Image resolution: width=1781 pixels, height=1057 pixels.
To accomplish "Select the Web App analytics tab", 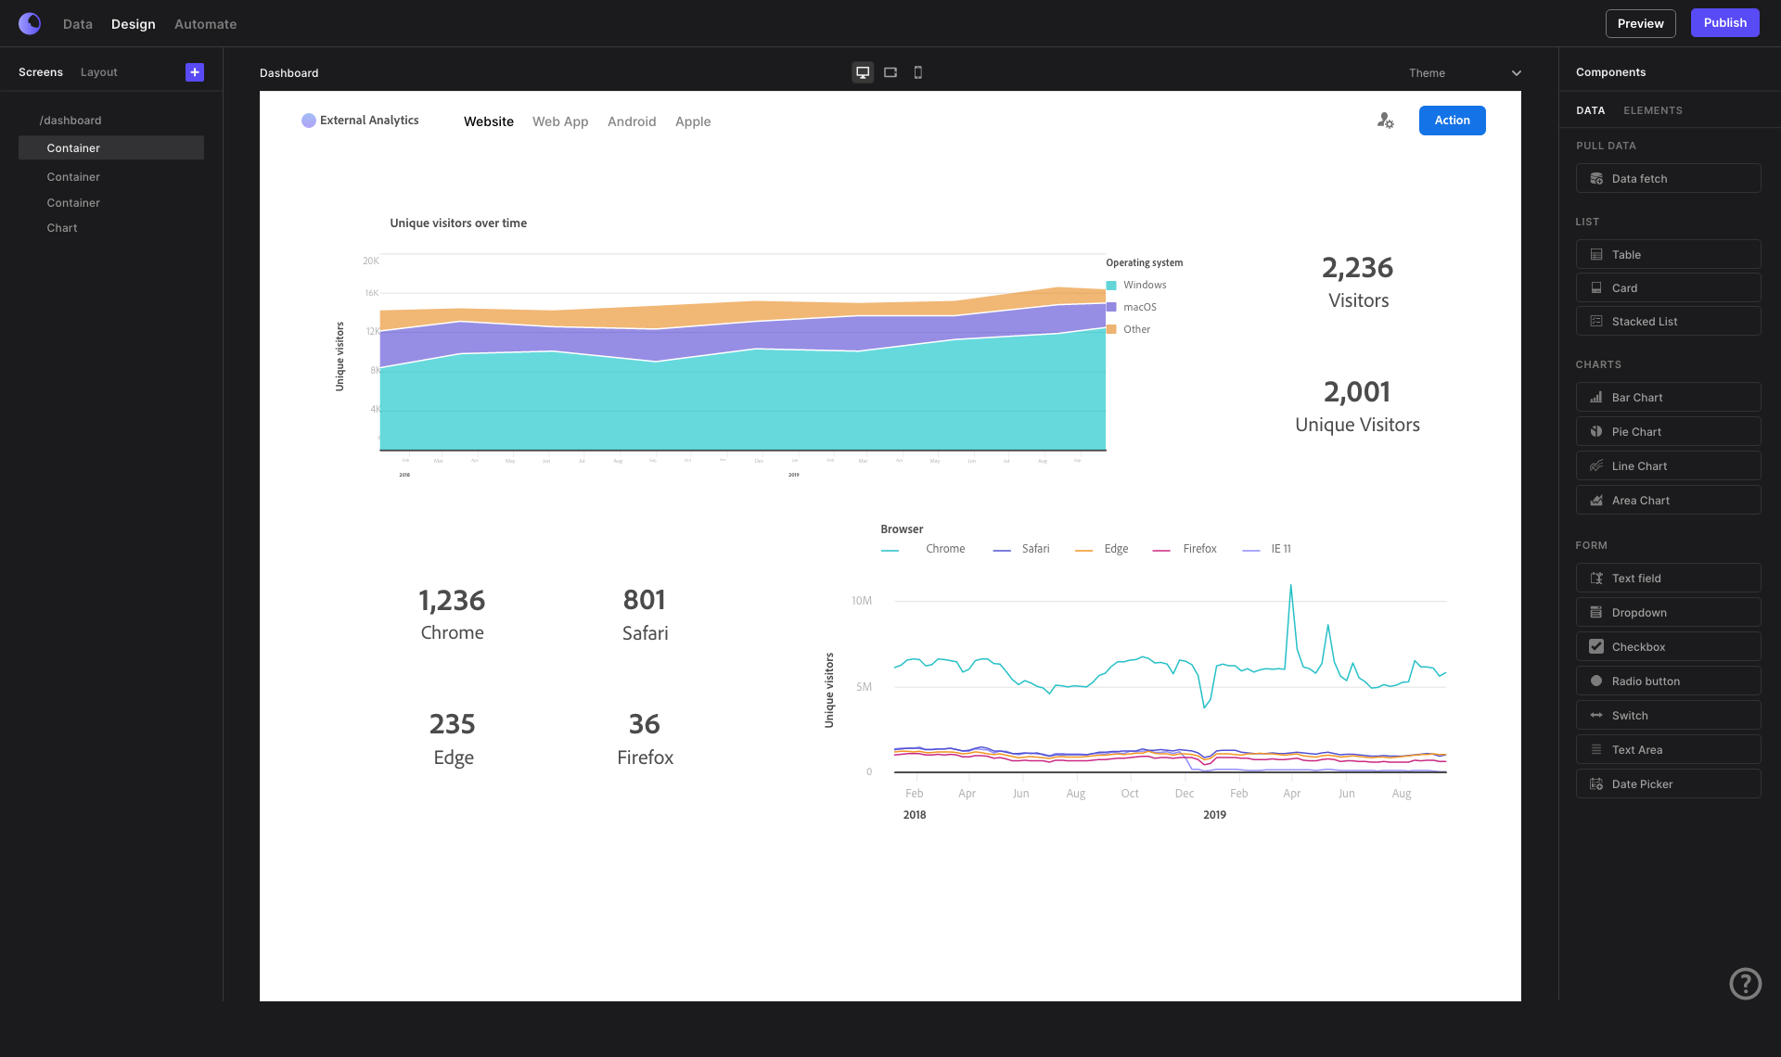I will coord(560,121).
